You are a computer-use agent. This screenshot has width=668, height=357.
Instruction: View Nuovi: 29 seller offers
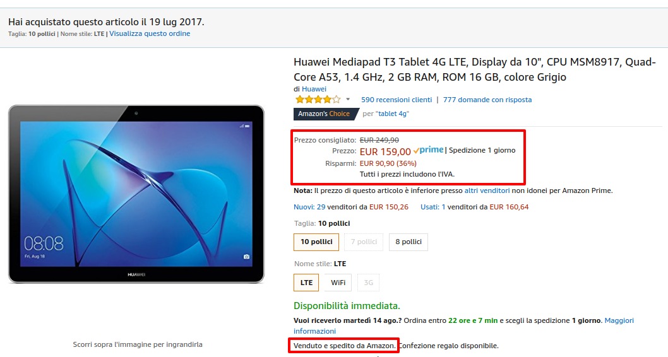click(x=309, y=207)
